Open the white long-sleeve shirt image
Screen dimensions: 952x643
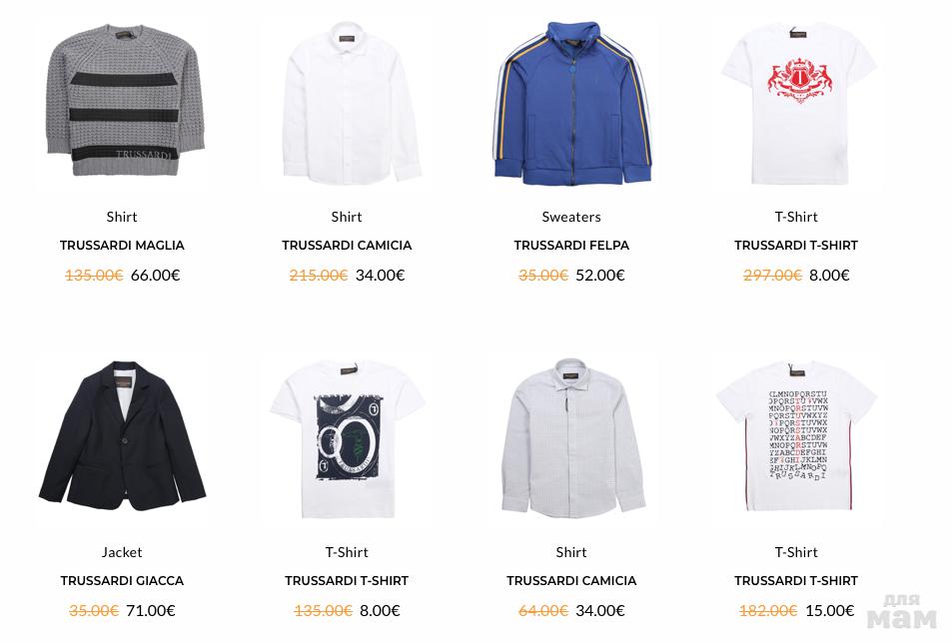(351, 103)
